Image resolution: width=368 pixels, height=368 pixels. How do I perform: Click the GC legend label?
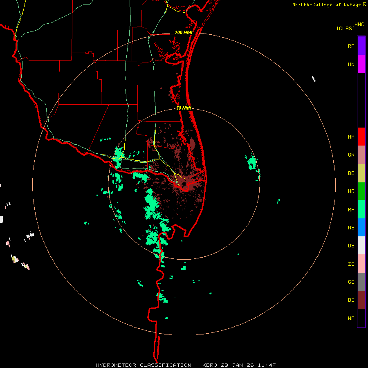click(351, 282)
